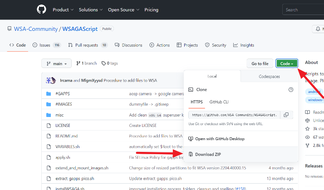Open the Actions tab

160,45
